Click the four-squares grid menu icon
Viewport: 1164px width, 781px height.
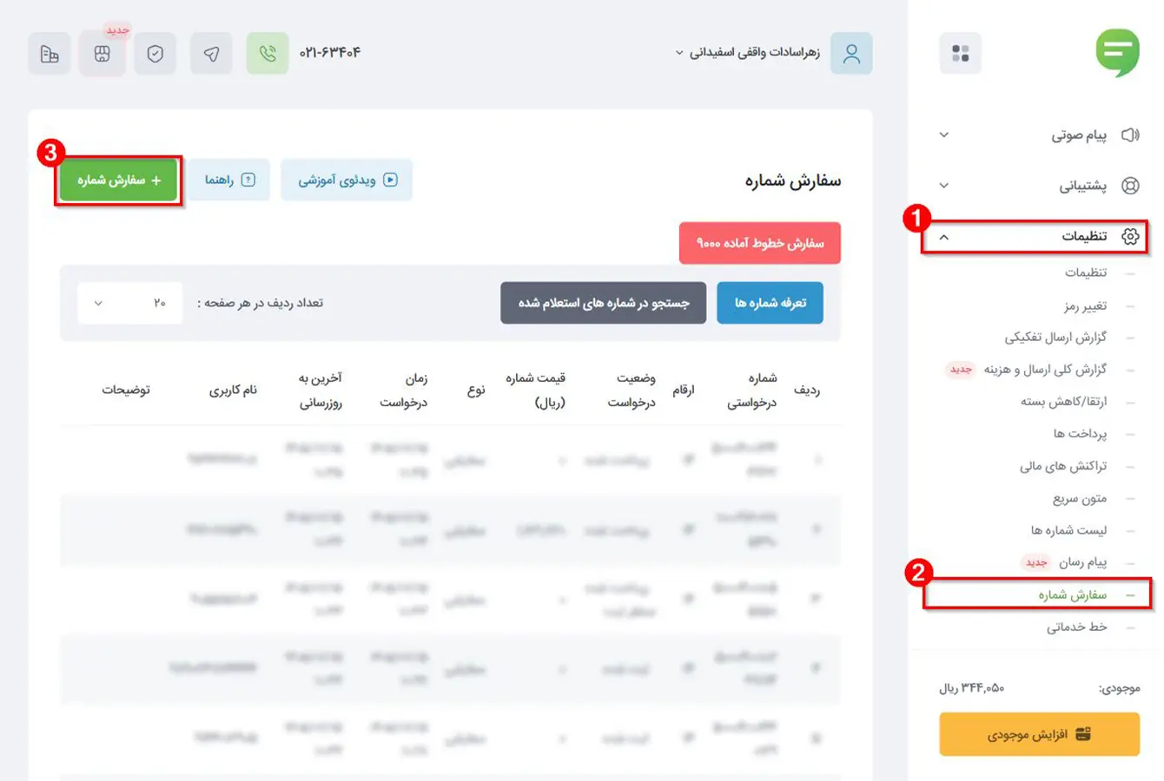[x=961, y=54]
